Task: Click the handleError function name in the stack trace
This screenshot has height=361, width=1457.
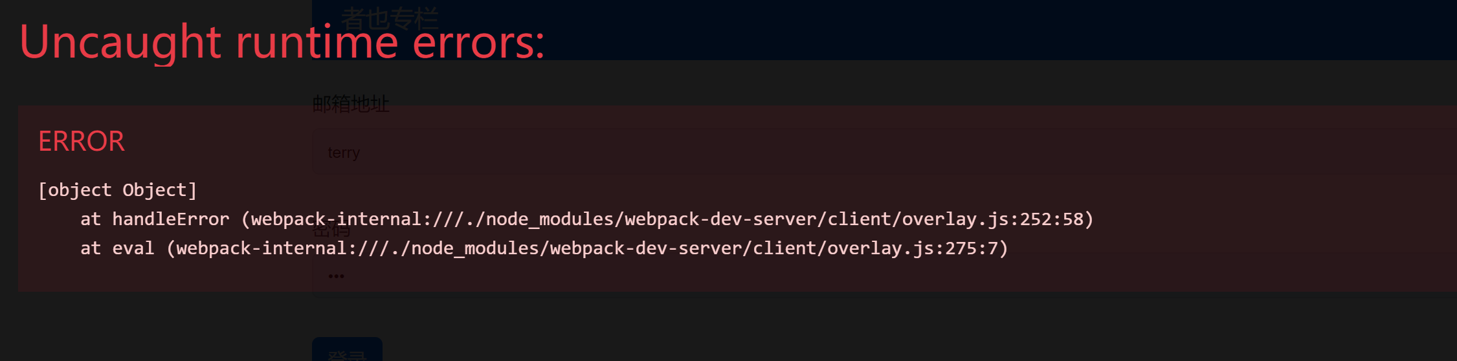Action: click(170, 219)
